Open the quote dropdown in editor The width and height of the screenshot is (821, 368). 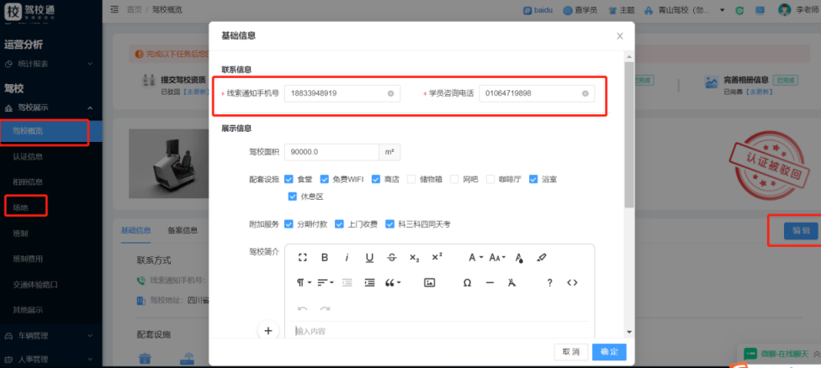click(x=393, y=282)
